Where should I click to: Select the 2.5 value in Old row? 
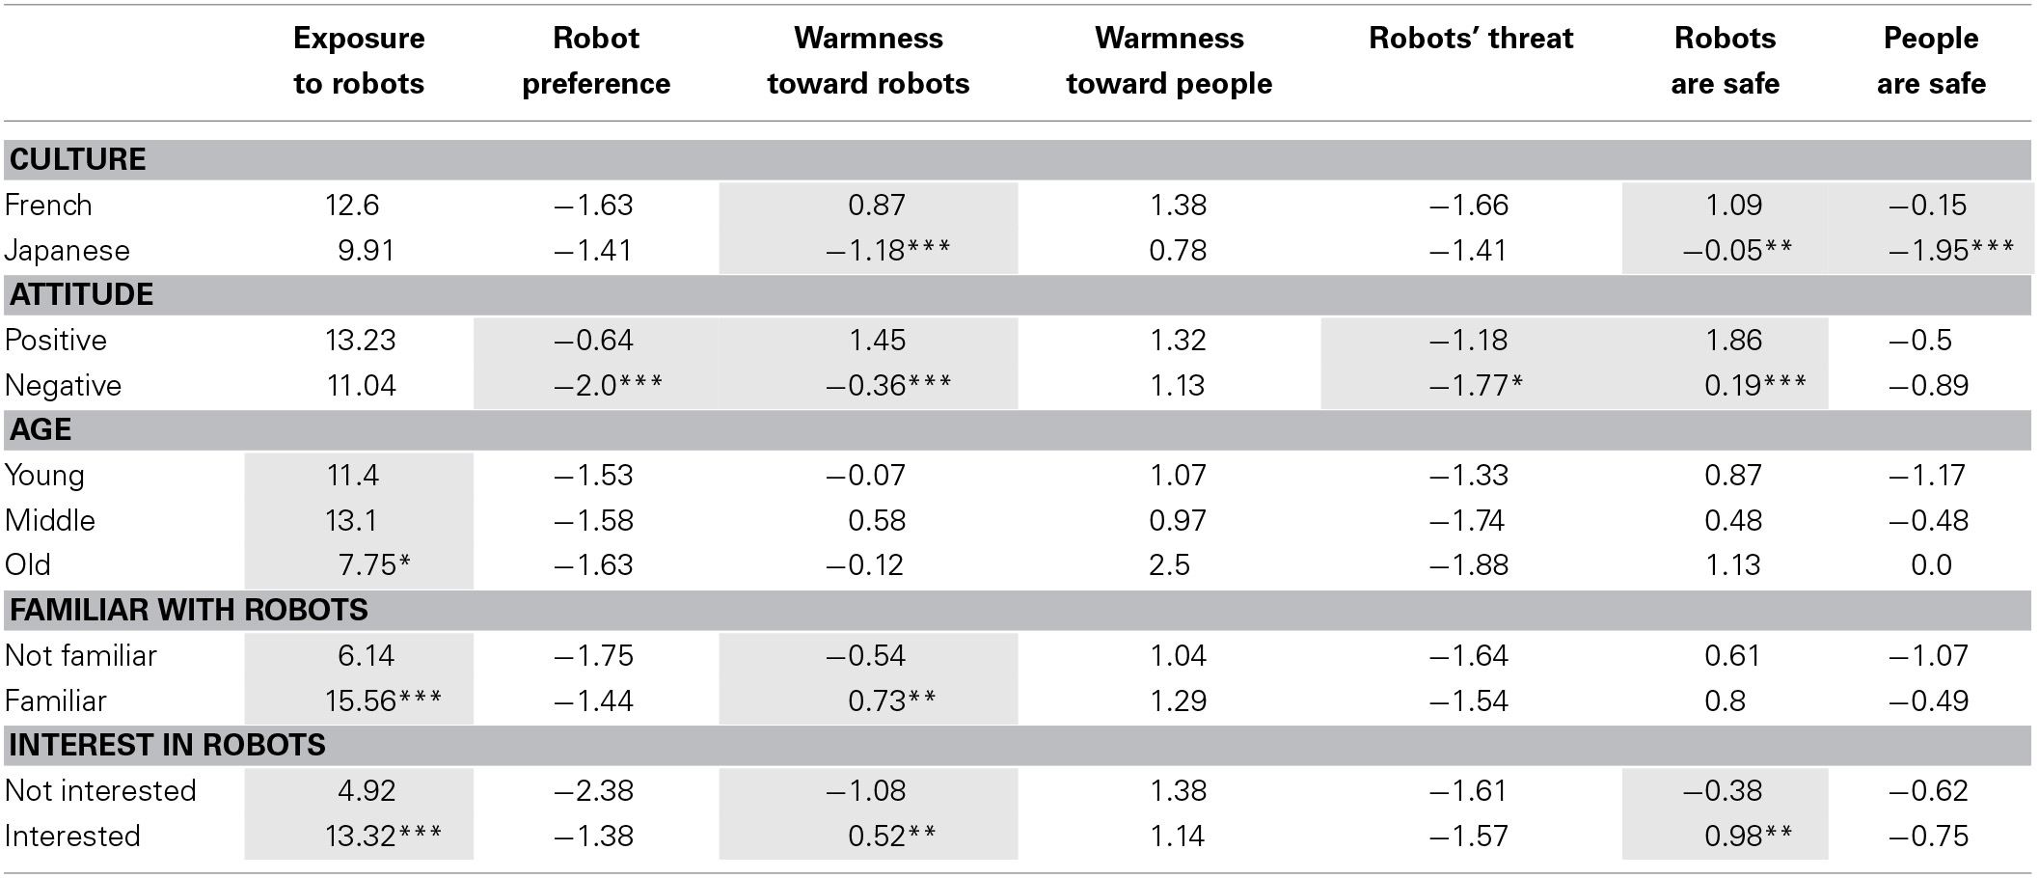tap(1169, 565)
